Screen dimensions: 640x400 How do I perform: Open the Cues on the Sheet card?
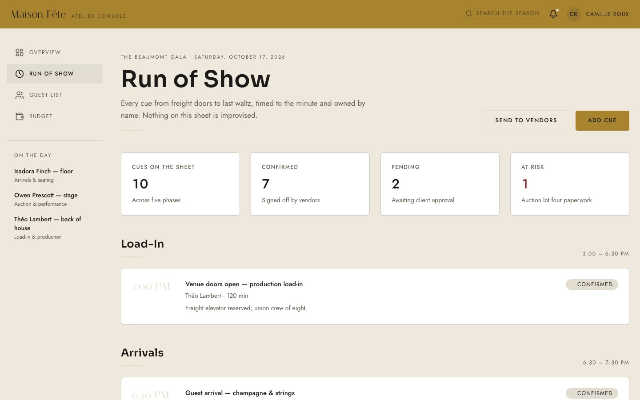(x=180, y=184)
